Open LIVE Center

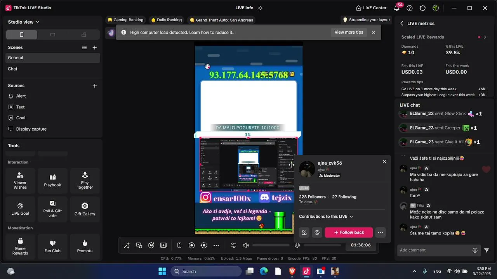pos(371,8)
